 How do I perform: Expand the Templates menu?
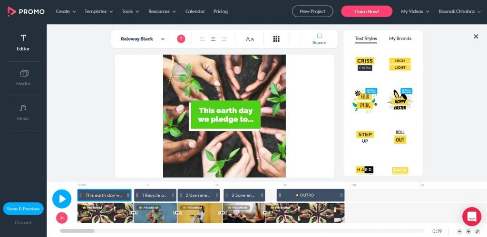[98, 11]
